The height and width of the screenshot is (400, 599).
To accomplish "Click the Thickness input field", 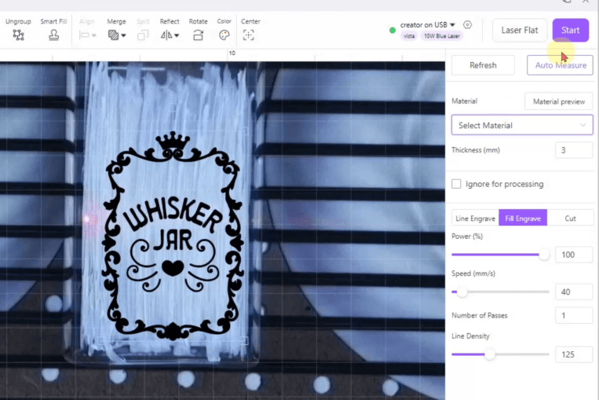I will coord(573,150).
